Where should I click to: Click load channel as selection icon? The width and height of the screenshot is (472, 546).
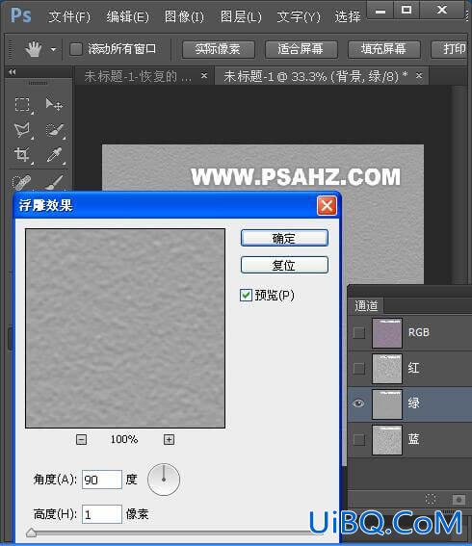pos(431,500)
